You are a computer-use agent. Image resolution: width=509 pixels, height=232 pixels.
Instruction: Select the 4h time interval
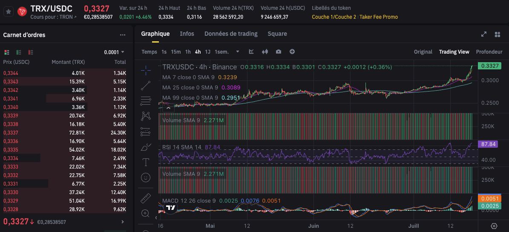coord(198,52)
